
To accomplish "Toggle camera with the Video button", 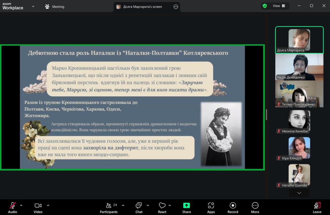I will [38, 208].
